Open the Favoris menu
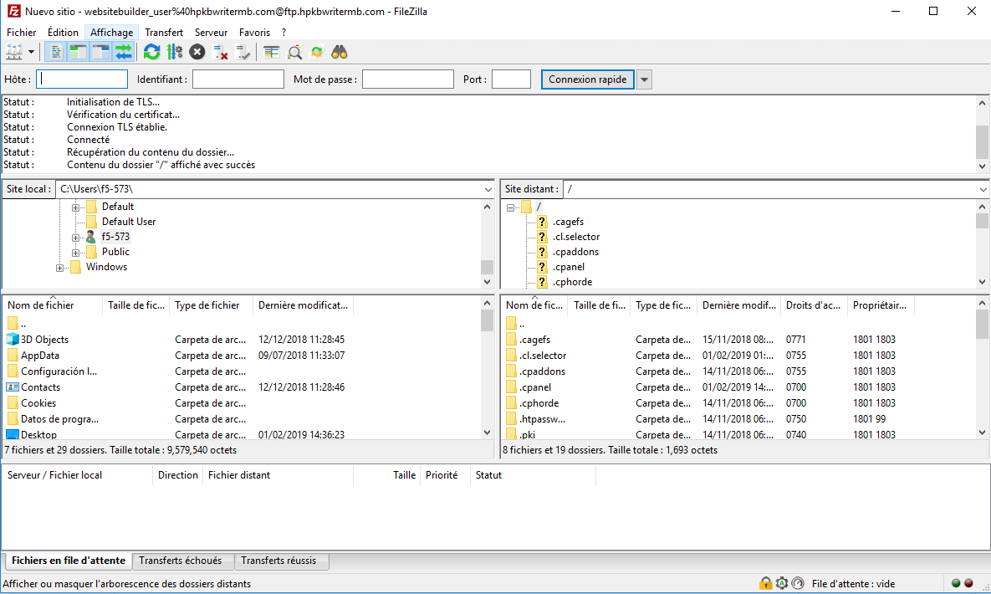The height and width of the screenshot is (594, 991). click(x=255, y=33)
